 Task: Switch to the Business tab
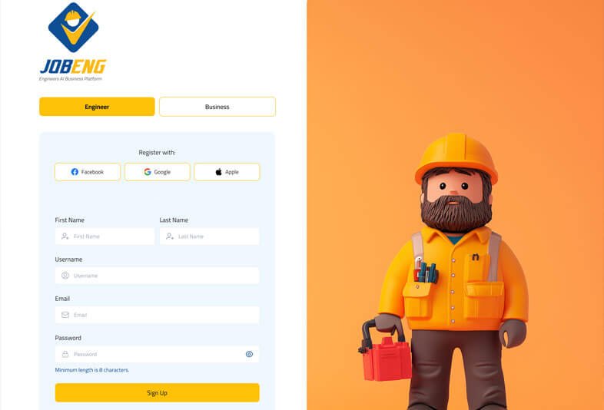[x=217, y=107]
